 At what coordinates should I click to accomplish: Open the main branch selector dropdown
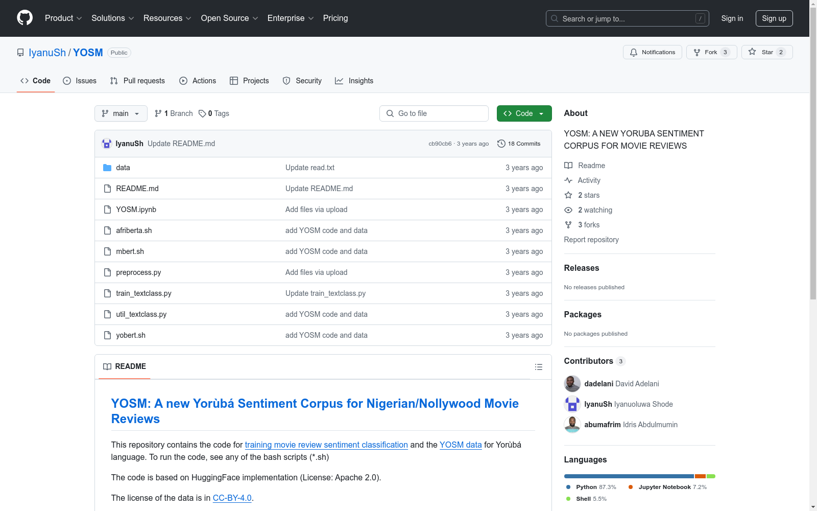(x=121, y=113)
